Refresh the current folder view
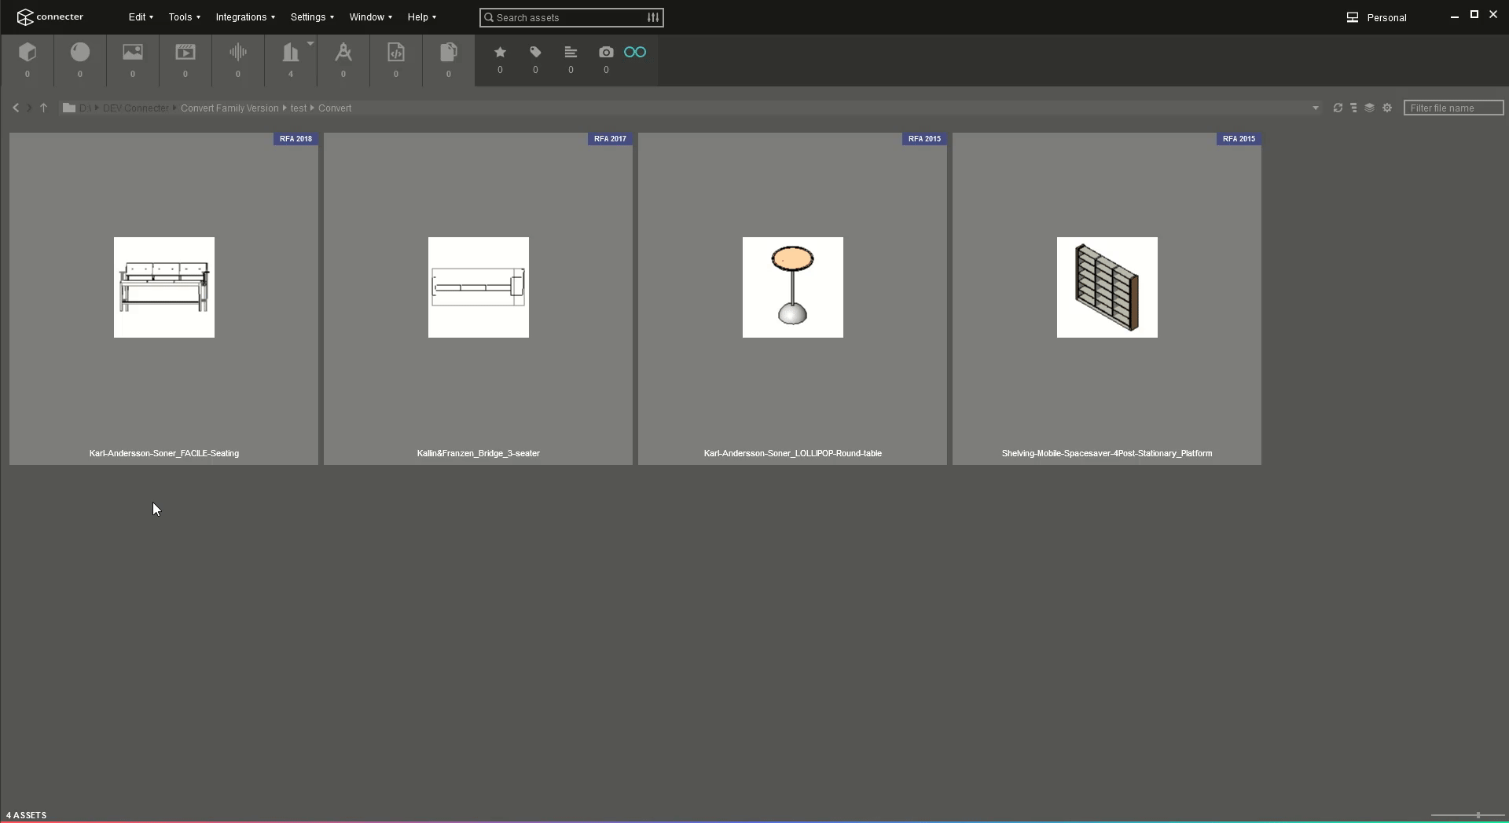This screenshot has height=823, width=1509. tap(1338, 108)
